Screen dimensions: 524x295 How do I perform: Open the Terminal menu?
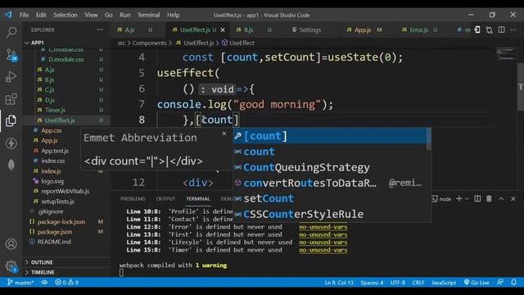[148, 15]
